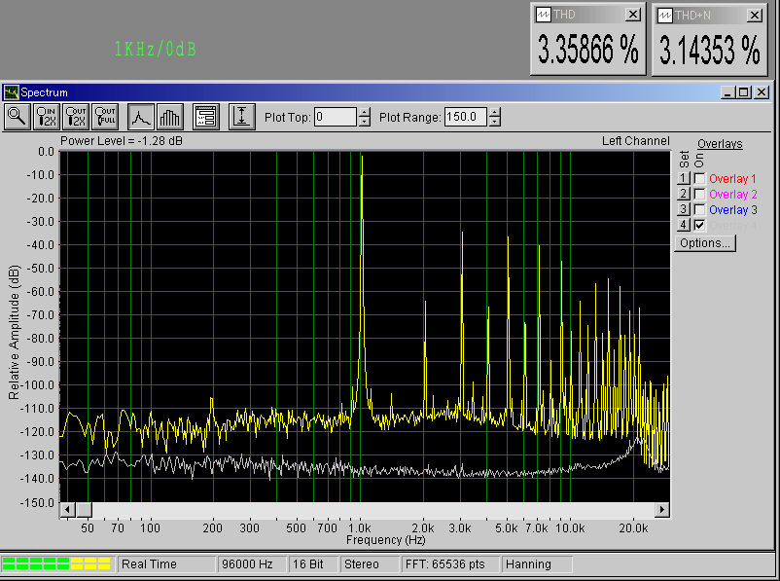Image resolution: width=780 pixels, height=581 pixels.
Task: Click the Zoom Out 2X button
Action: (76, 117)
